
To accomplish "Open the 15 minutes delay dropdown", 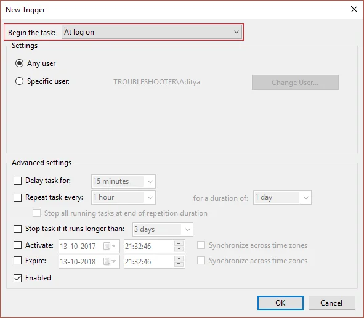I will click(123, 181).
